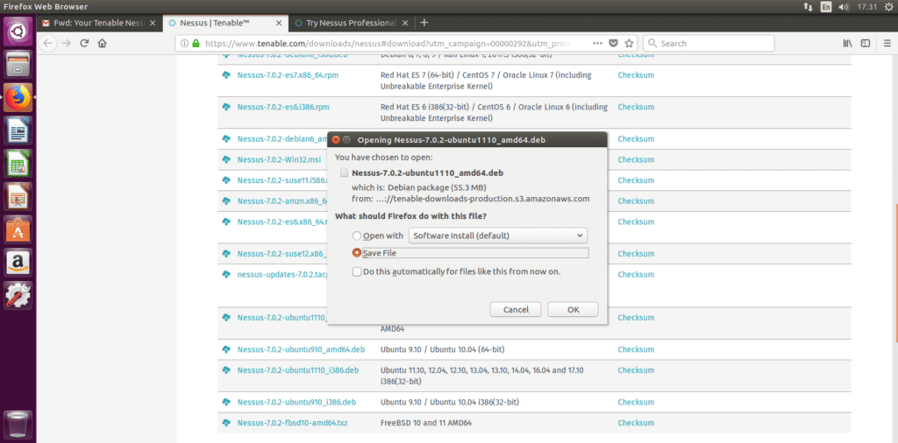Open Checksum for the es7.x86_64.rpm row
898x443 pixels.
[x=636, y=75]
